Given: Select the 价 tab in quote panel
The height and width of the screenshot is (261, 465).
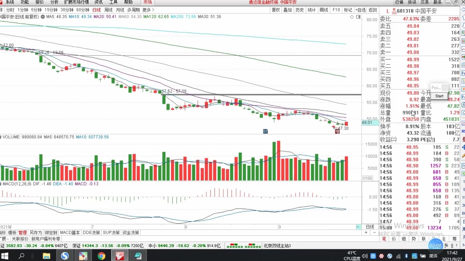Looking at the screenshot, I should [394, 239].
